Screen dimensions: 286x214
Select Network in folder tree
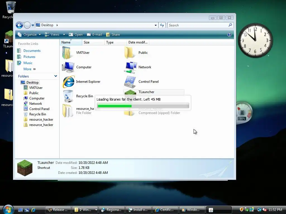click(x=33, y=104)
